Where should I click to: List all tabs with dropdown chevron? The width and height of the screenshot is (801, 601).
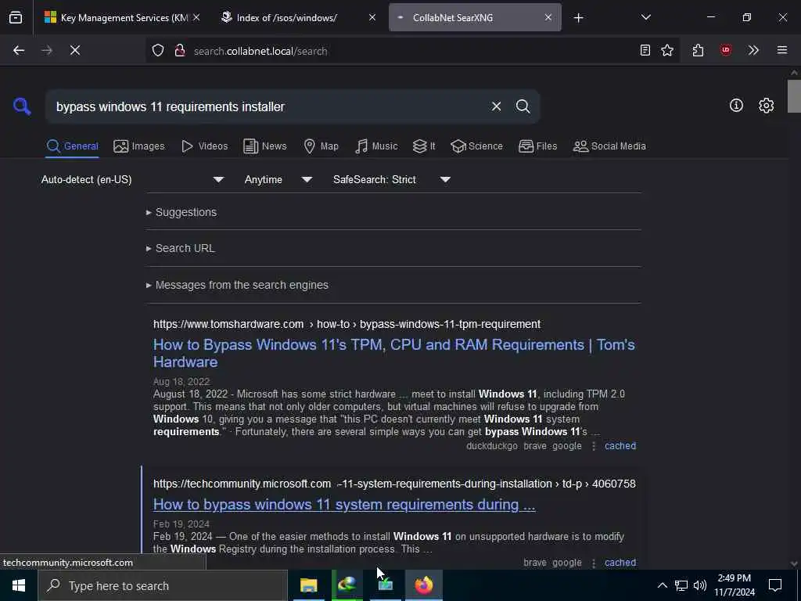(x=645, y=17)
